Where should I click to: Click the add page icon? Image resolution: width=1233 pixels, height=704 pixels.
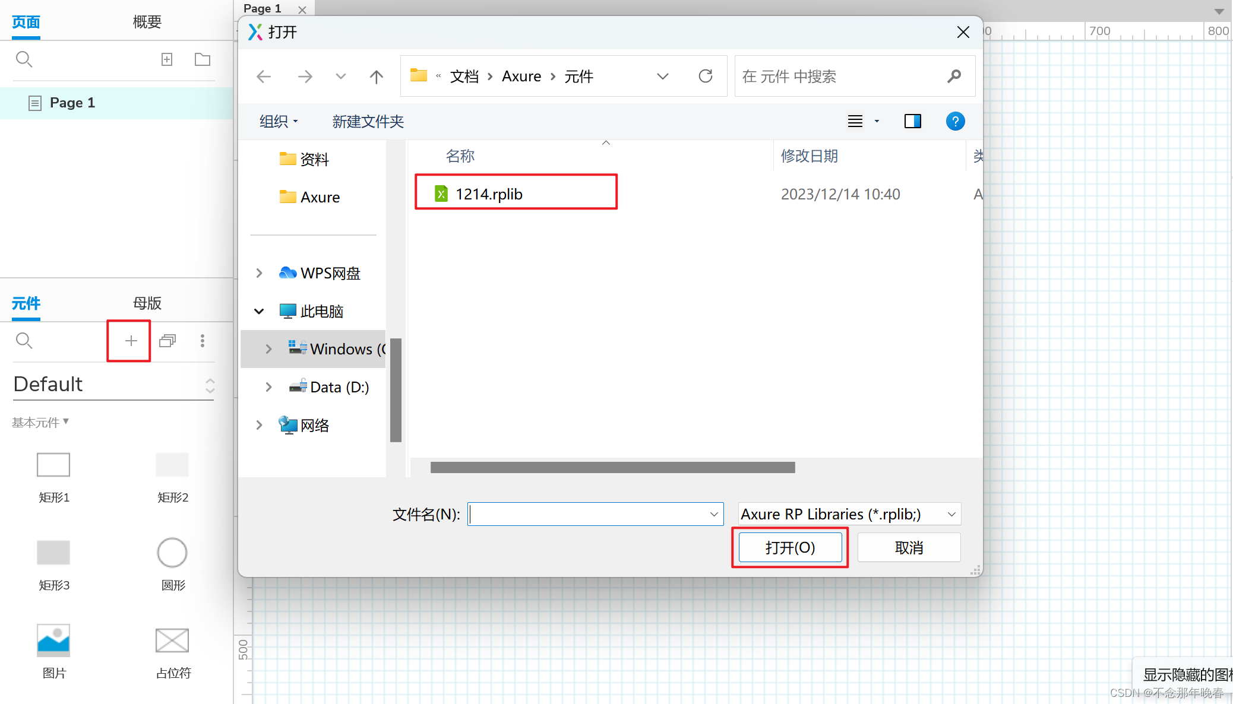pos(167,59)
